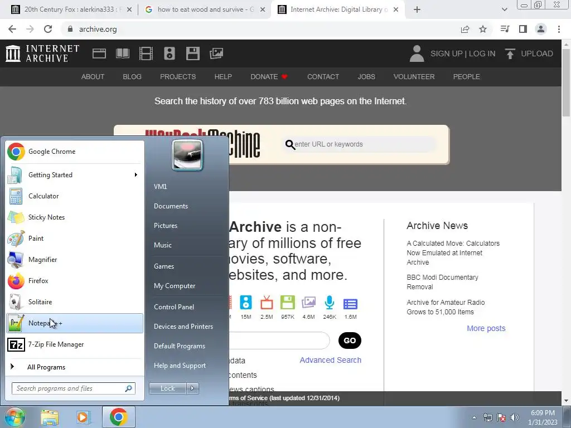Open Internet Archive Images icon
The height and width of the screenshot is (428, 571).
[x=216, y=53]
